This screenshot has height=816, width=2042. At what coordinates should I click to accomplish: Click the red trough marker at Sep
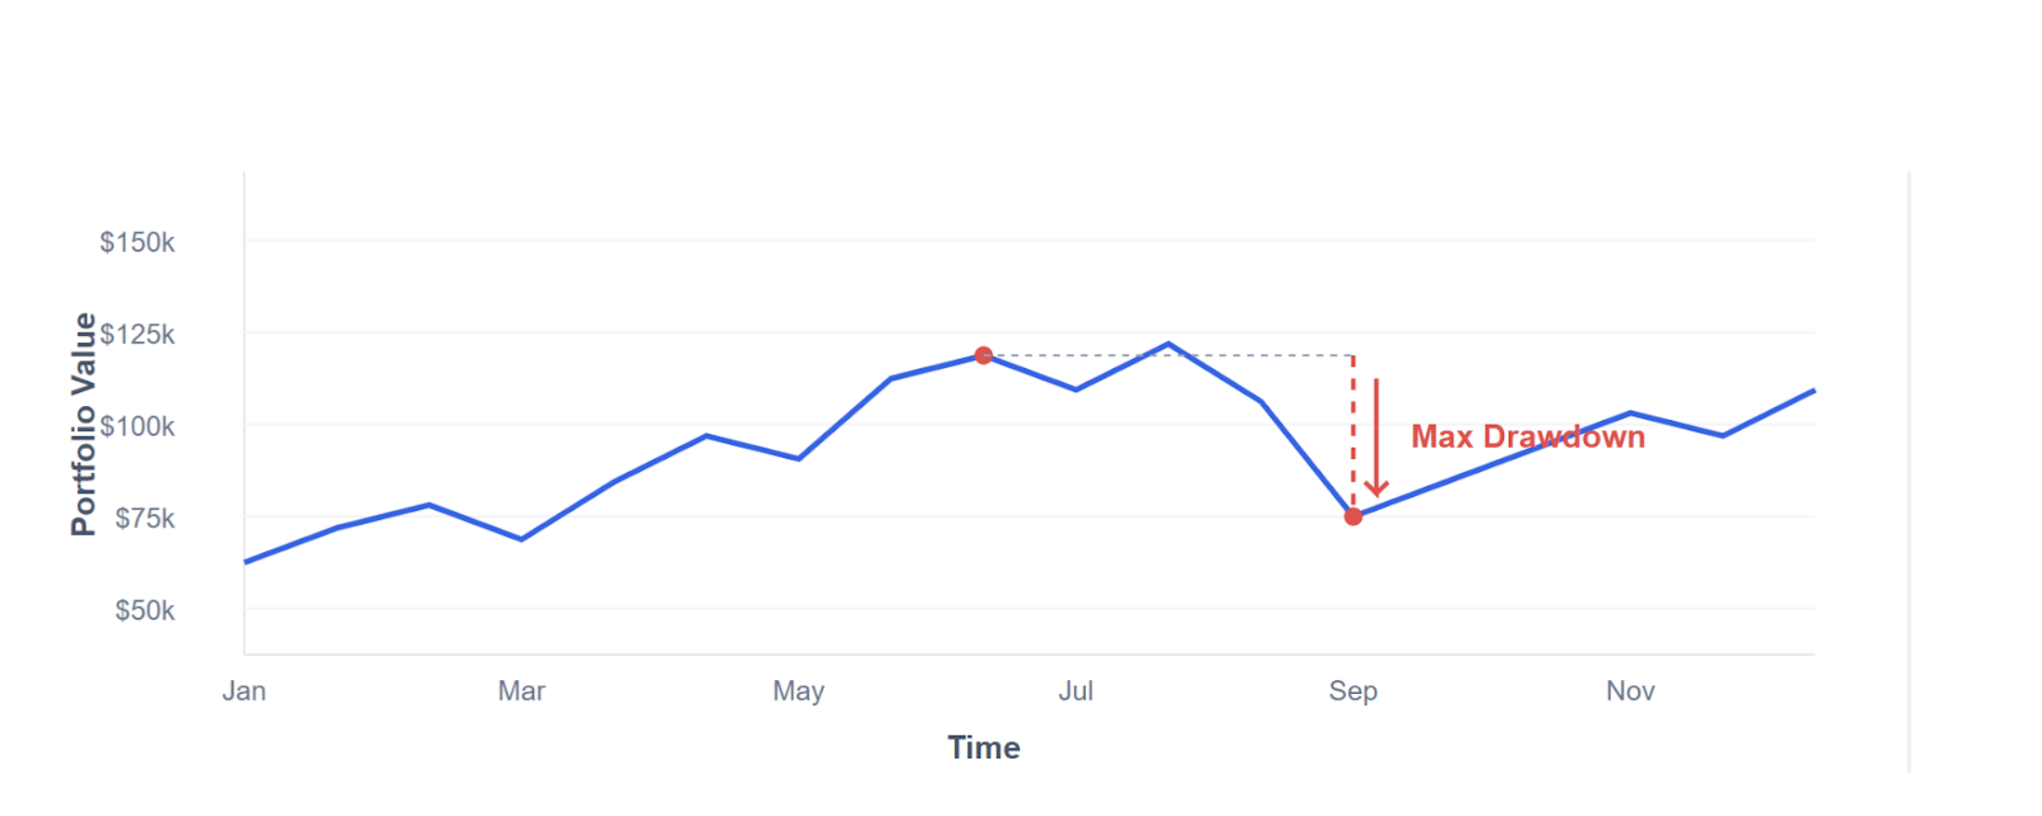(1353, 516)
